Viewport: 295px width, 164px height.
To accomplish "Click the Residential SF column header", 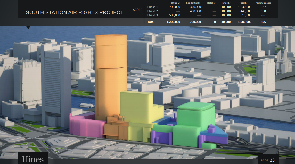I will point(193,3).
